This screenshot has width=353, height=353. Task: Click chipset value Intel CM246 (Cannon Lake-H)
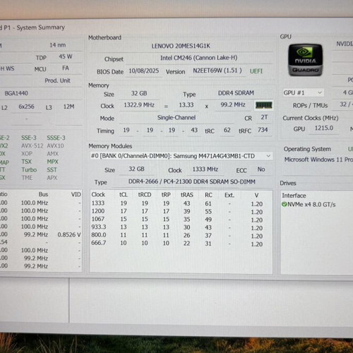coord(199,58)
